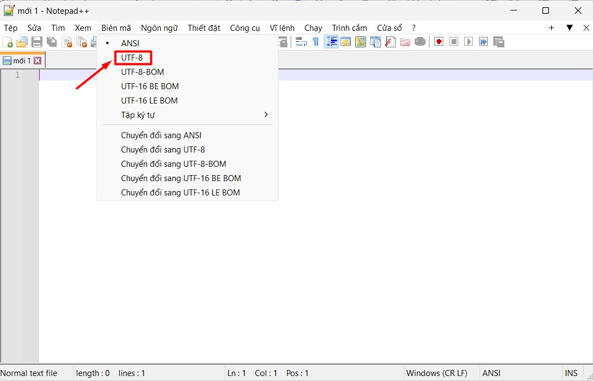Toggle Show all characters pilcrow icon
The height and width of the screenshot is (381, 593).
315,42
